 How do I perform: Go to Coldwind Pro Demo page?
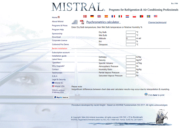click(x=60, y=44)
